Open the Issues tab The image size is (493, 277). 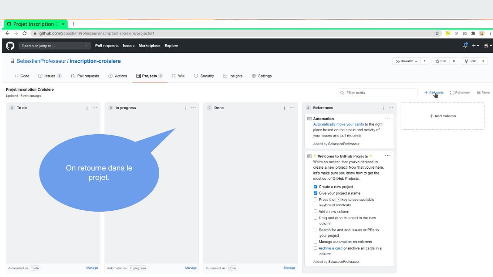click(50, 76)
